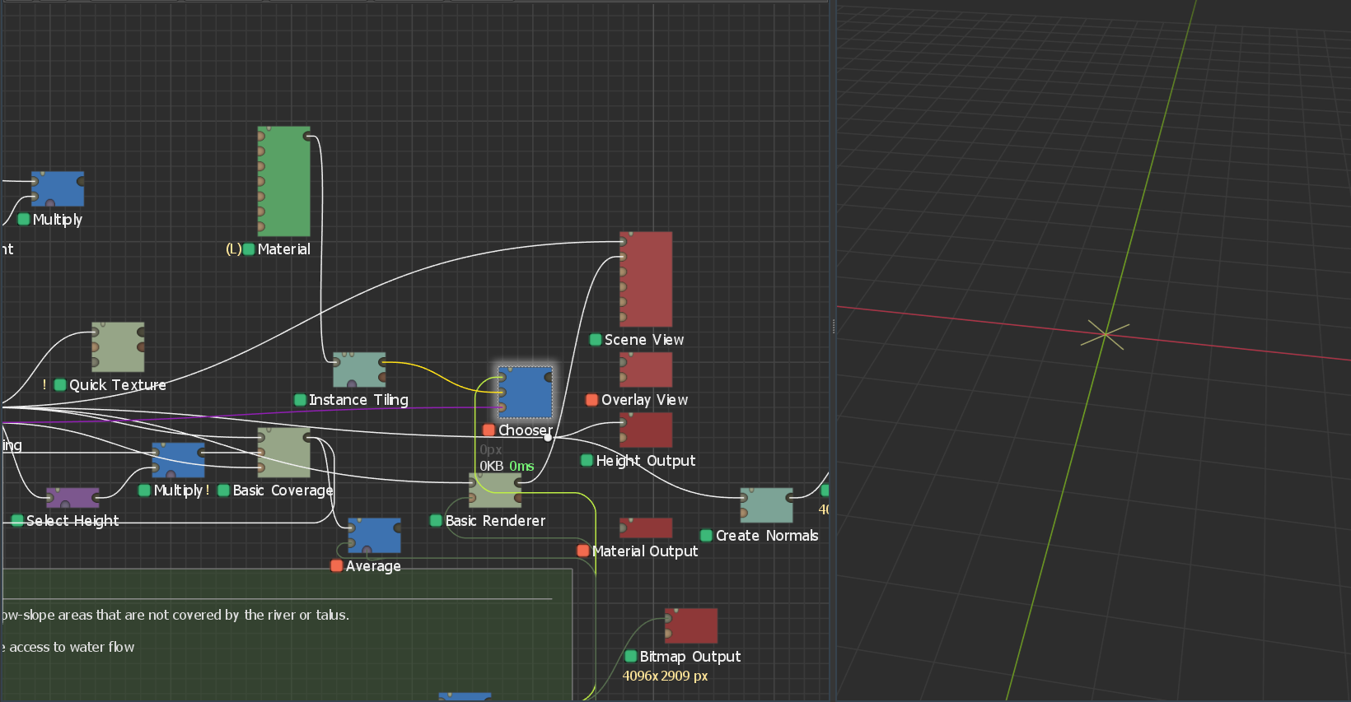Select the Multiply node beside Basic Coverage
This screenshot has height=702, width=1351.
point(178,459)
